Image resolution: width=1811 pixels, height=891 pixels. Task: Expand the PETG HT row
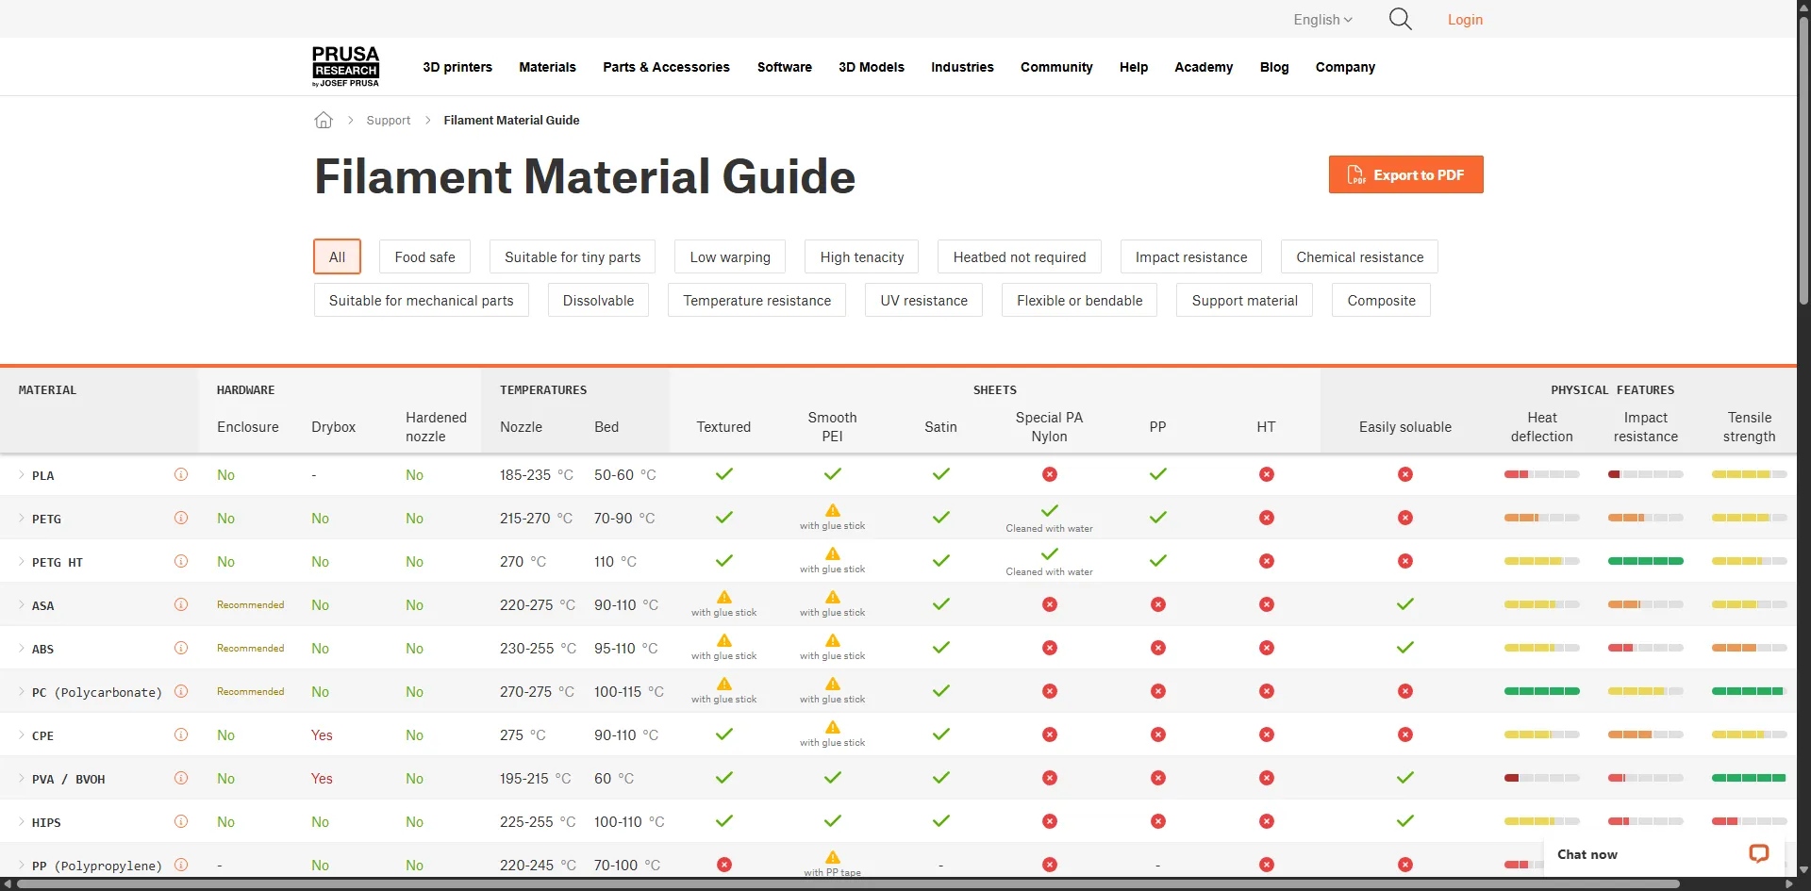point(22,561)
